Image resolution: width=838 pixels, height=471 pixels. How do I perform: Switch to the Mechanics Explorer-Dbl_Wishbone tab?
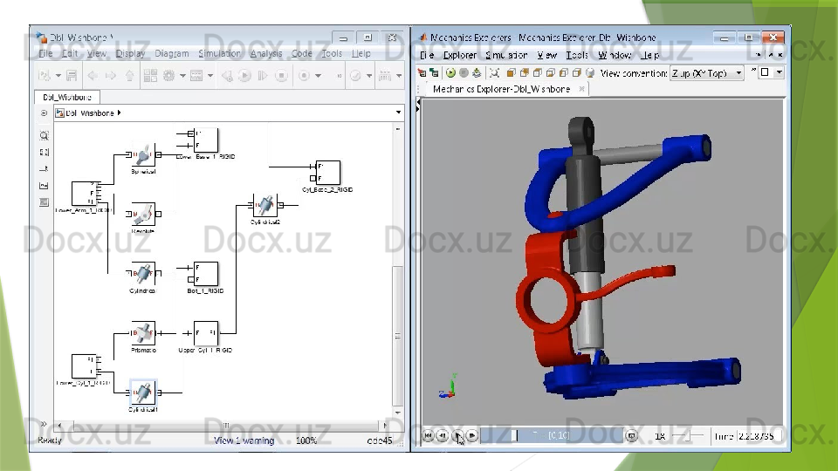[501, 89]
